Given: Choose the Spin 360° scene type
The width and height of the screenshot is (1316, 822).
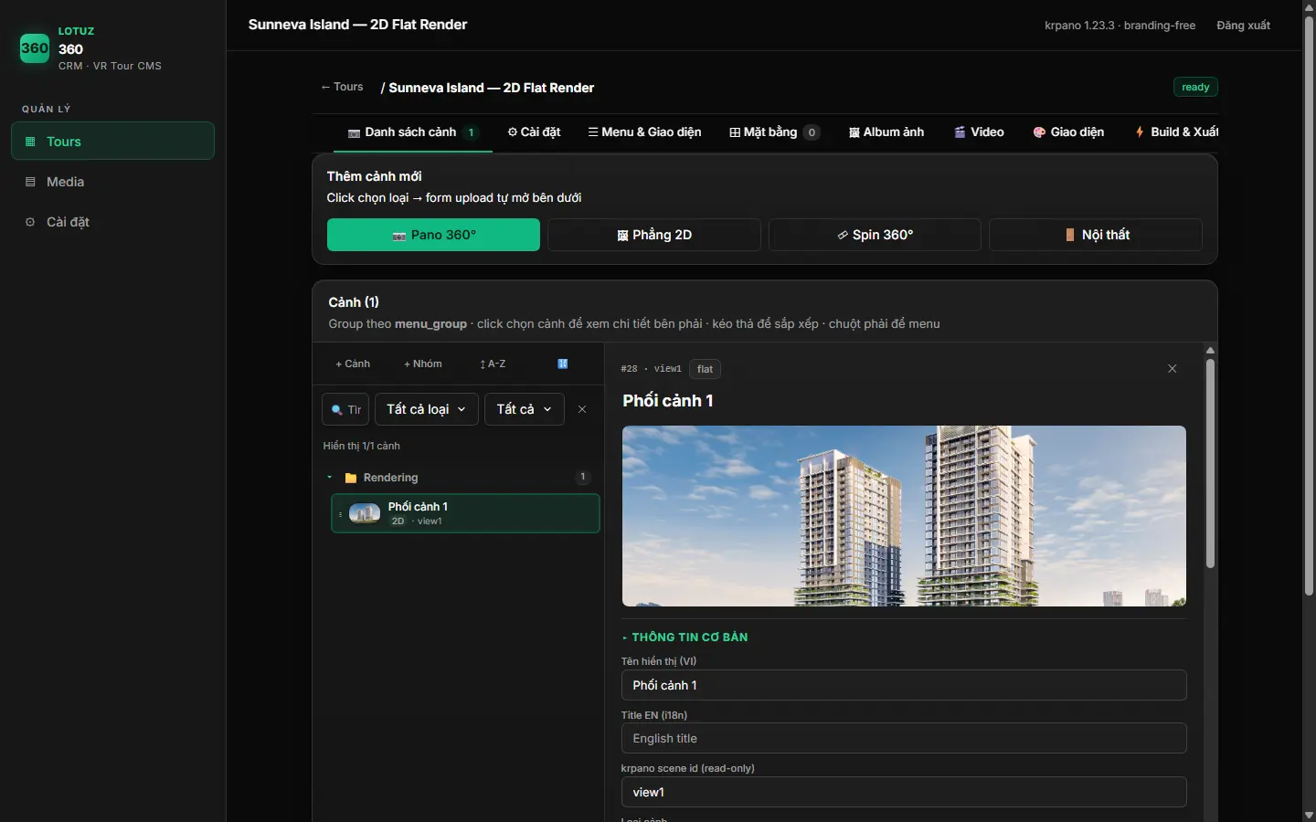Looking at the screenshot, I should pyautogui.click(x=875, y=235).
